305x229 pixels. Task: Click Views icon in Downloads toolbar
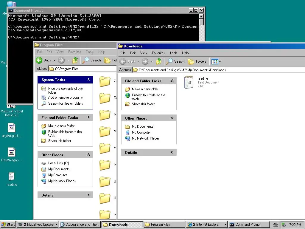pyautogui.click(x=215, y=61)
